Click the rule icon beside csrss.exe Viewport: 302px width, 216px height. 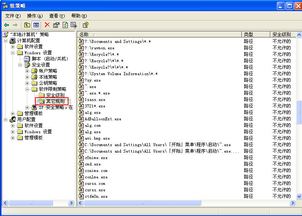(81, 190)
